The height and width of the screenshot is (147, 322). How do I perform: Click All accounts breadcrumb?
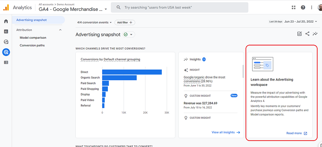click(47, 4)
